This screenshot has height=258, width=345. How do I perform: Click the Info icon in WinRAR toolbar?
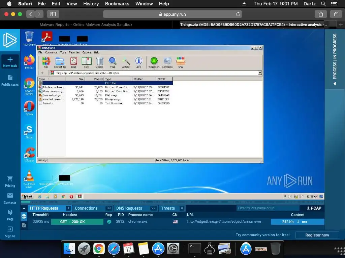pos(138,62)
